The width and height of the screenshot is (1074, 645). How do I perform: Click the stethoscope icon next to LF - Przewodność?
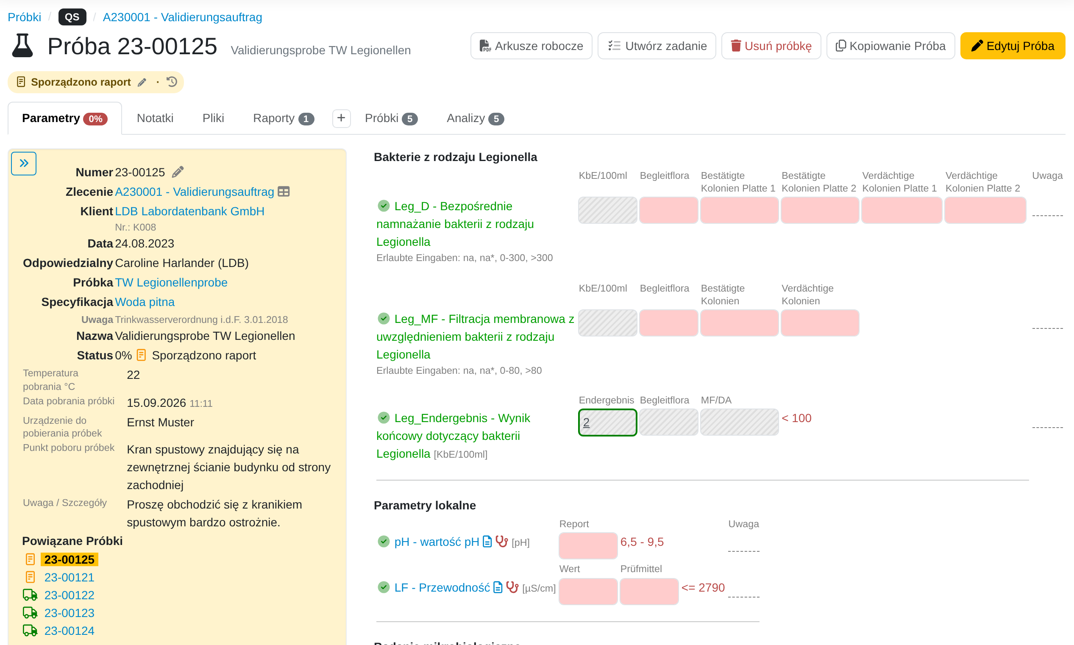[512, 587]
